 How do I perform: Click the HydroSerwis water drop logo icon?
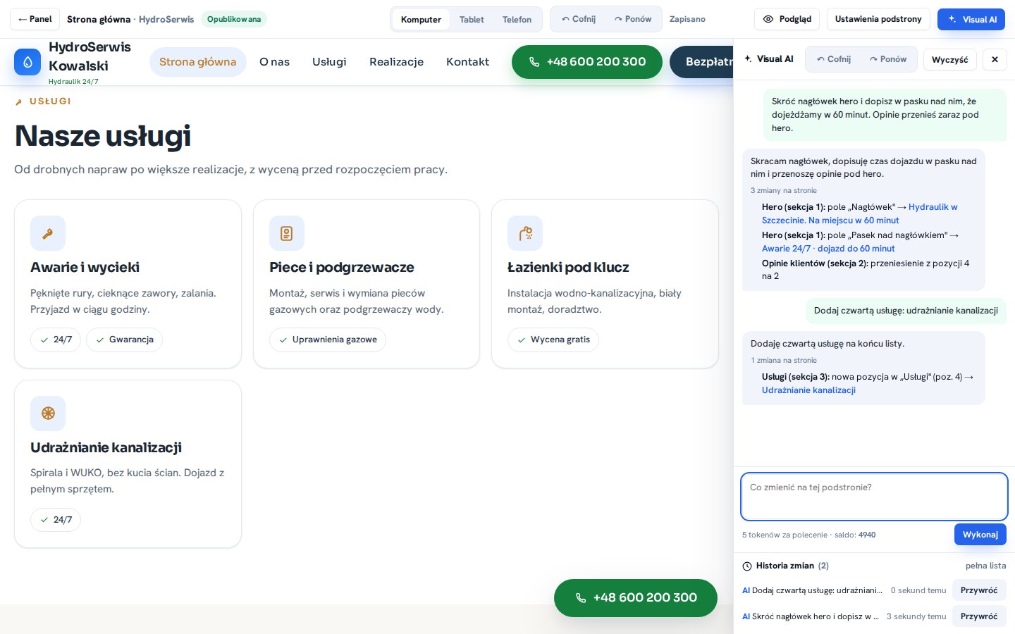click(27, 62)
